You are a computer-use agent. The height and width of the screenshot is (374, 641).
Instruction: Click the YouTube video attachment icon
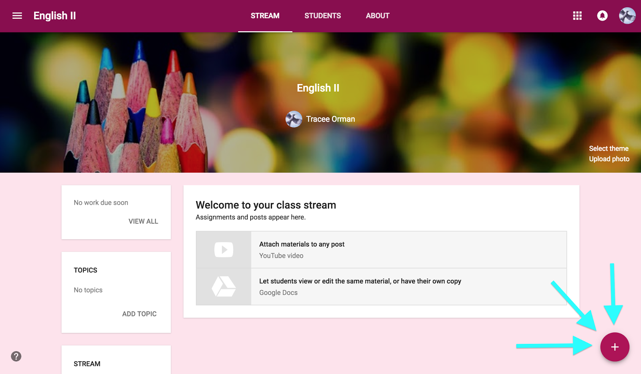click(223, 249)
